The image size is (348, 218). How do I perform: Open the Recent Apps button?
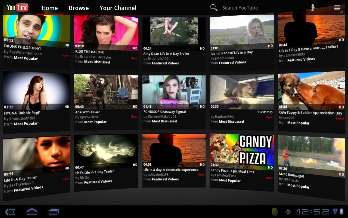click(x=54, y=212)
